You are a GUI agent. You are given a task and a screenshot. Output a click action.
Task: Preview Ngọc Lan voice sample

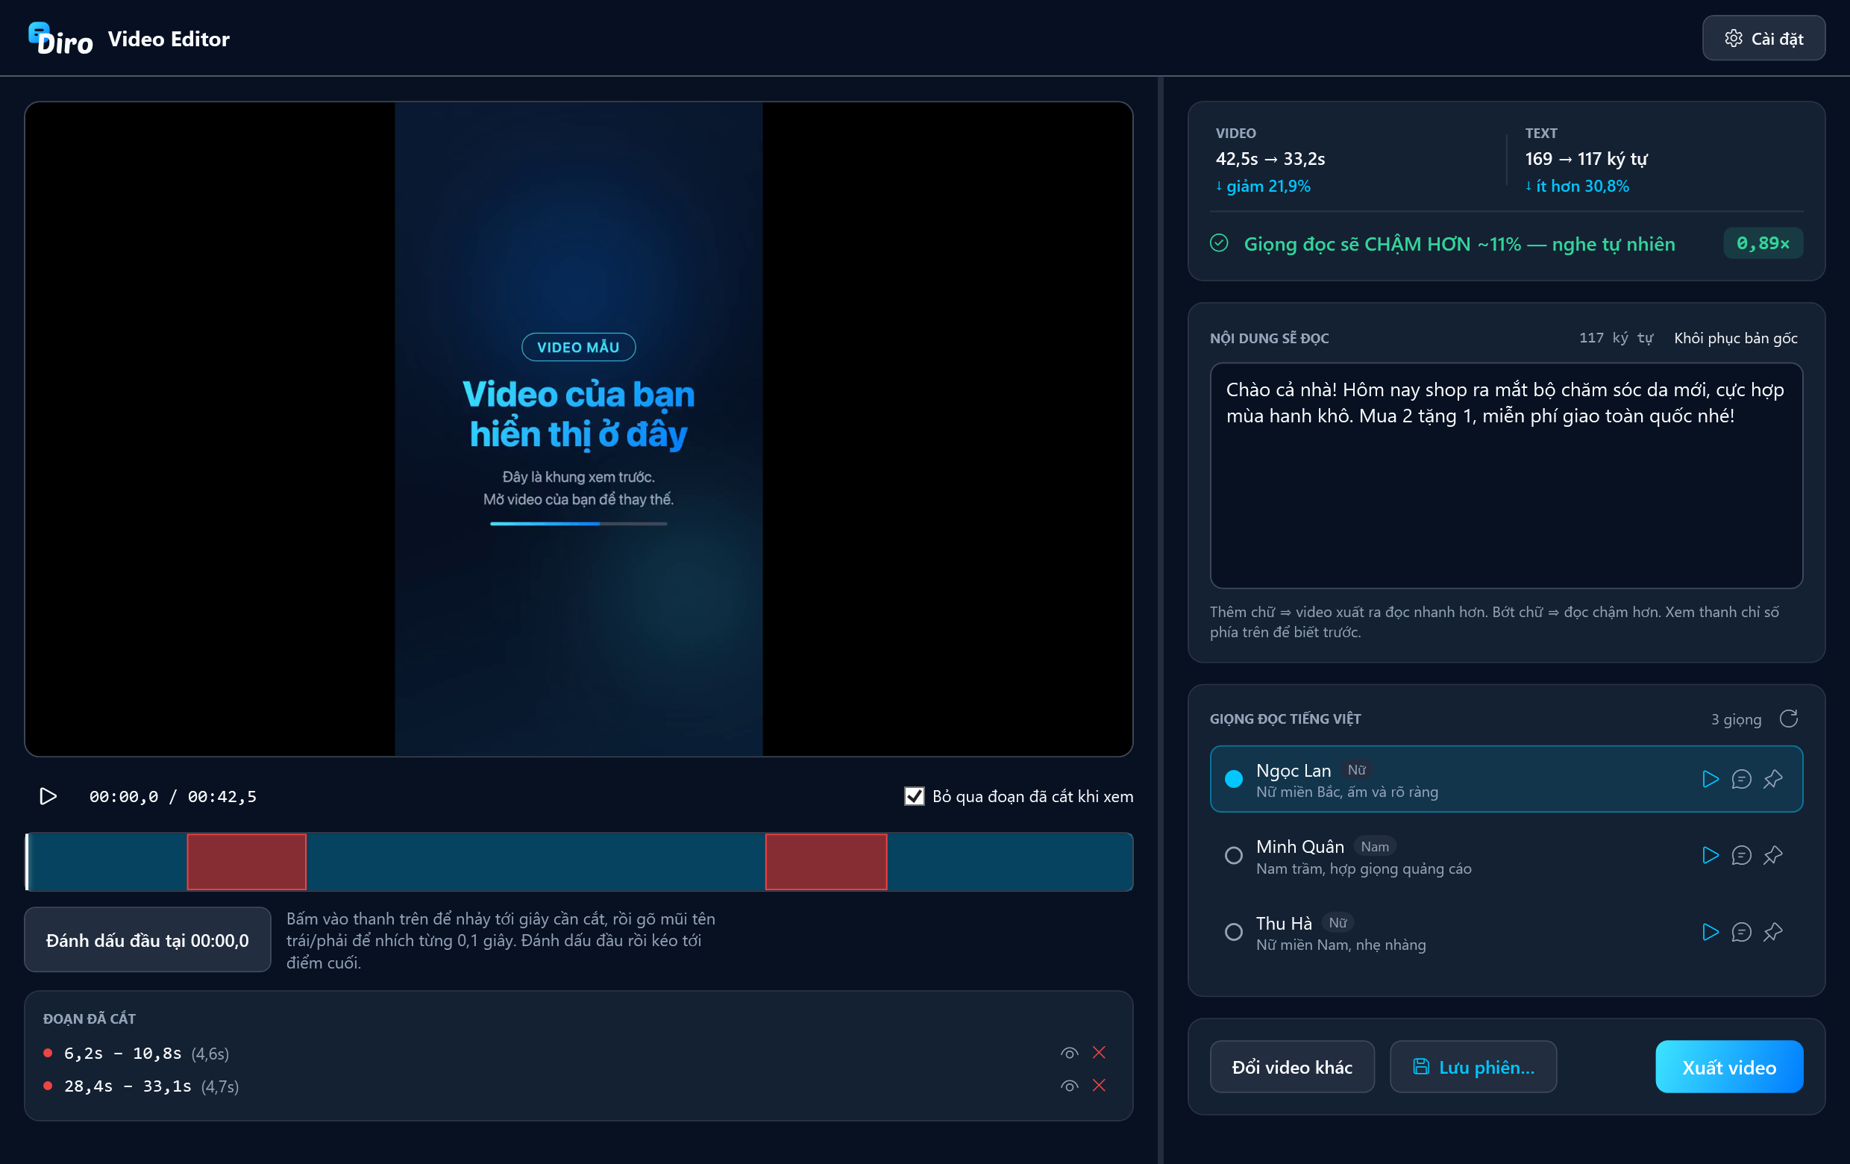(x=1710, y=779)
